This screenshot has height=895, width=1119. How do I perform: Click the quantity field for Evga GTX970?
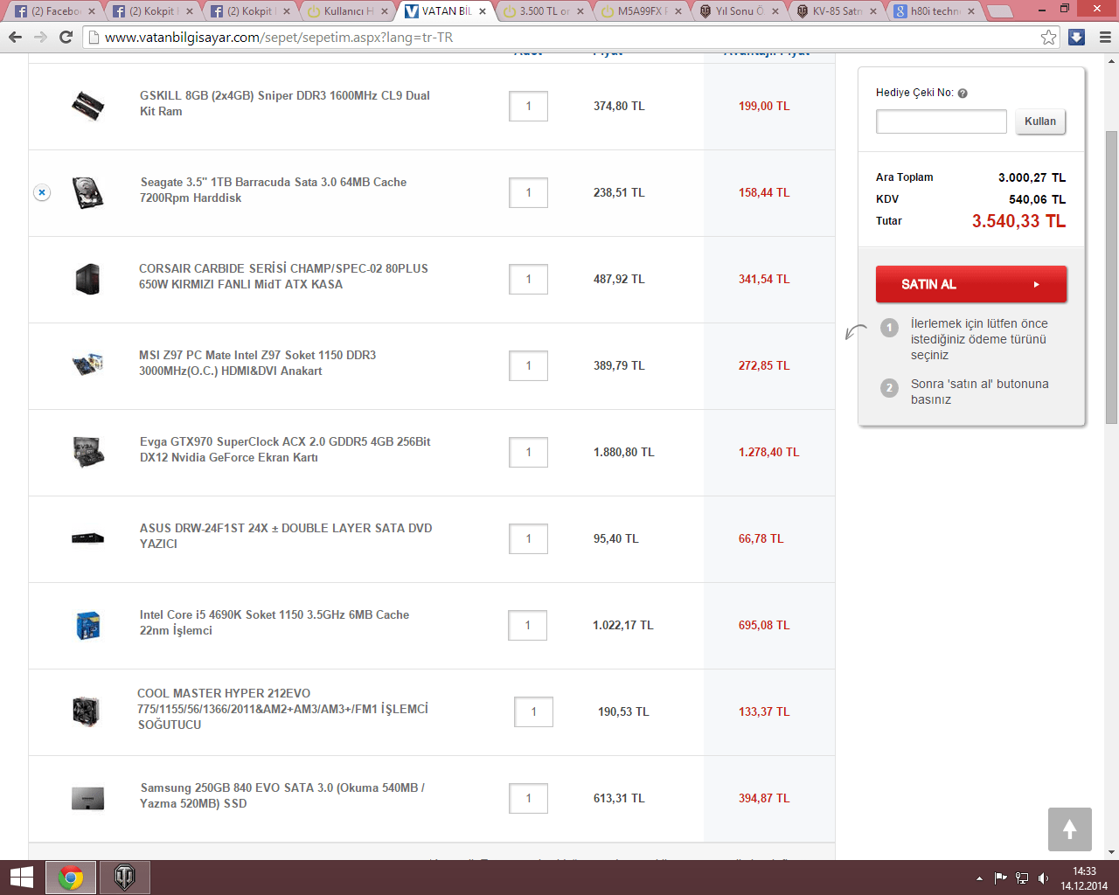pos(528,452)
